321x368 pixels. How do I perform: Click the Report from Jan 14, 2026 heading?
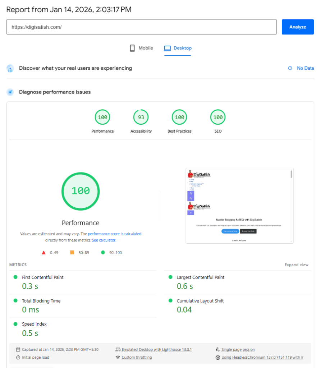coord(69,10)
